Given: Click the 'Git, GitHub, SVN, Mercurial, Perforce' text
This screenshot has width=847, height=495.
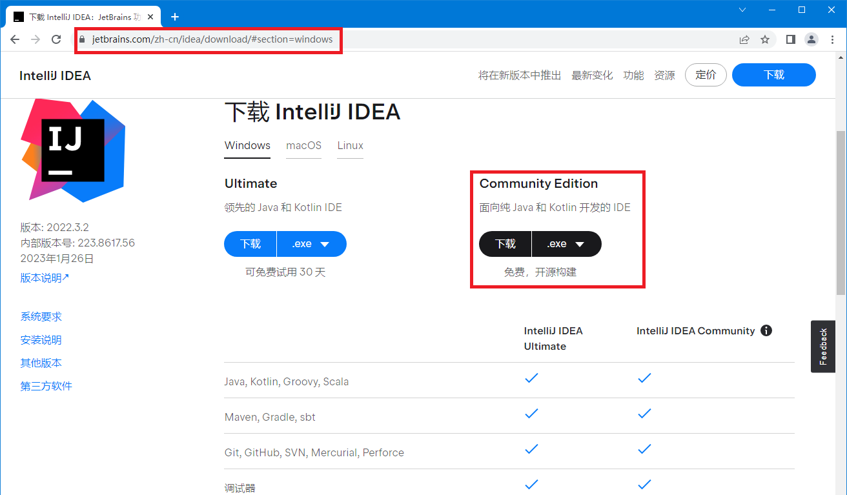Looking at the screenshot, I should click(x=314, y=452).
